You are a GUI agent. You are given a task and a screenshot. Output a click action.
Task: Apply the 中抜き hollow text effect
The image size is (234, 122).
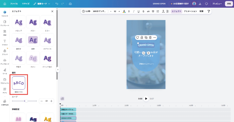coord(19,58)
